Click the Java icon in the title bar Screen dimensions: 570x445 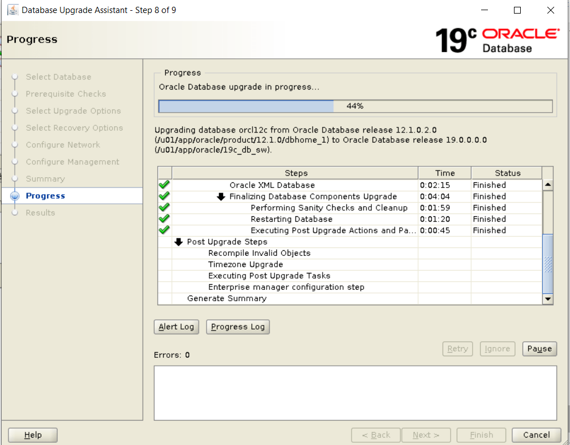point(12,10)
